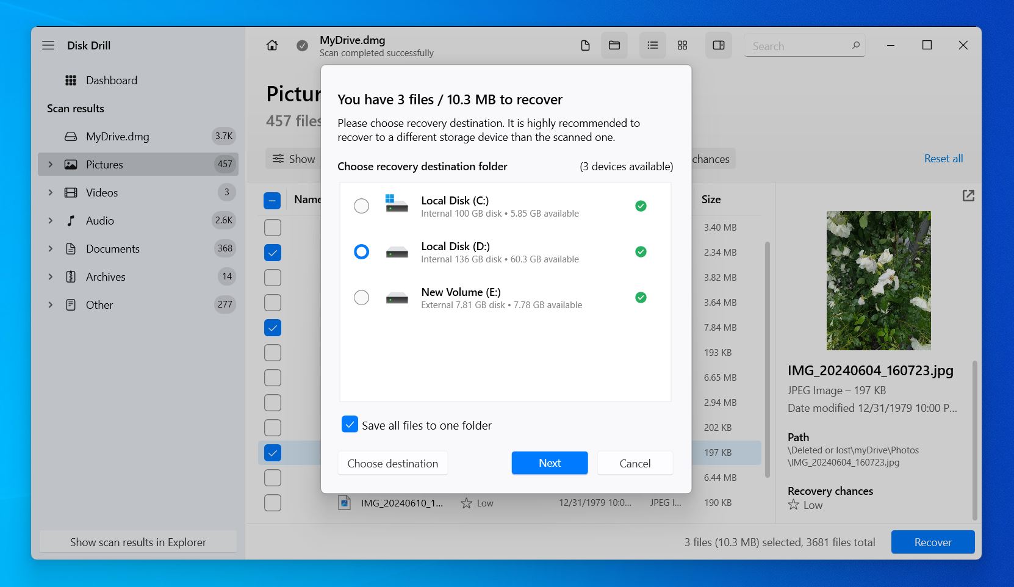Uncheck the 2.34 MB file checkbox
Image resolution: width=1014 pixels, height=587 pixels.
pos(273,253)
